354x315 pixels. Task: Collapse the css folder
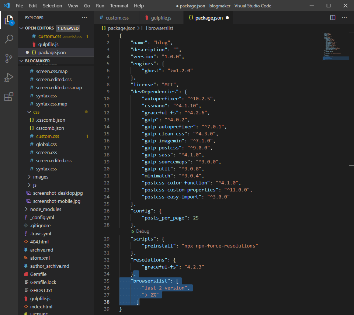(29, 112)
